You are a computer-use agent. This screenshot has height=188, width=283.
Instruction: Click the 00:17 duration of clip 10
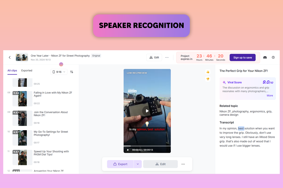[x=37, y=143]
